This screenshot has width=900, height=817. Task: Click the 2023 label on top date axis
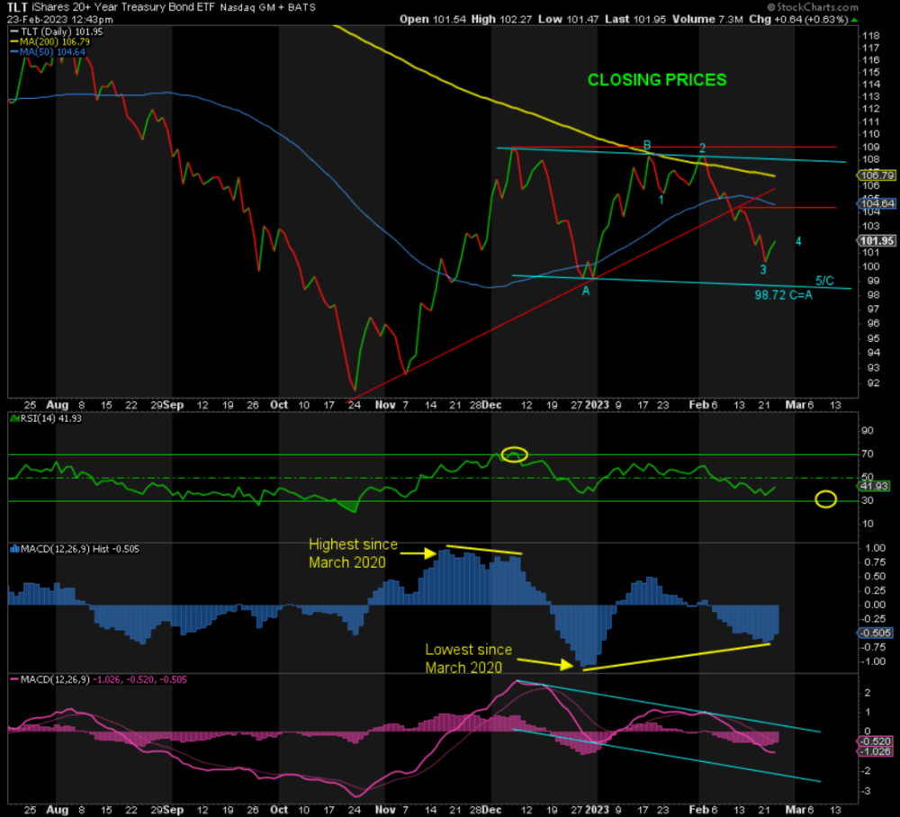(x=598, y=405)
